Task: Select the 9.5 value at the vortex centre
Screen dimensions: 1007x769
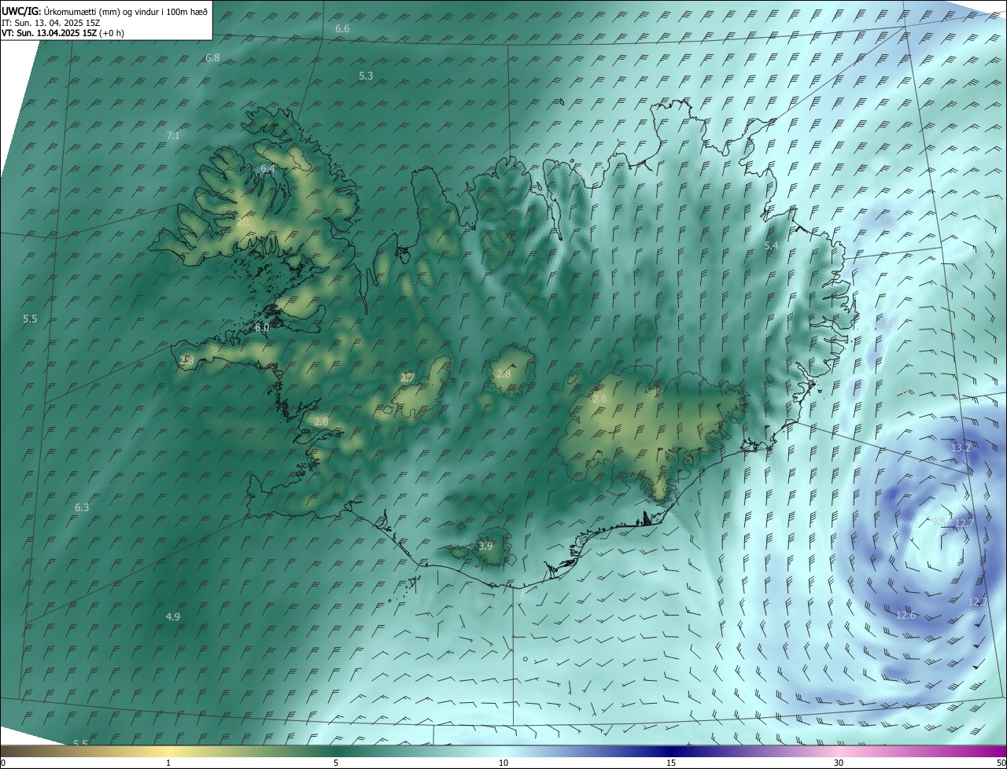Action: tap(939, 522)
